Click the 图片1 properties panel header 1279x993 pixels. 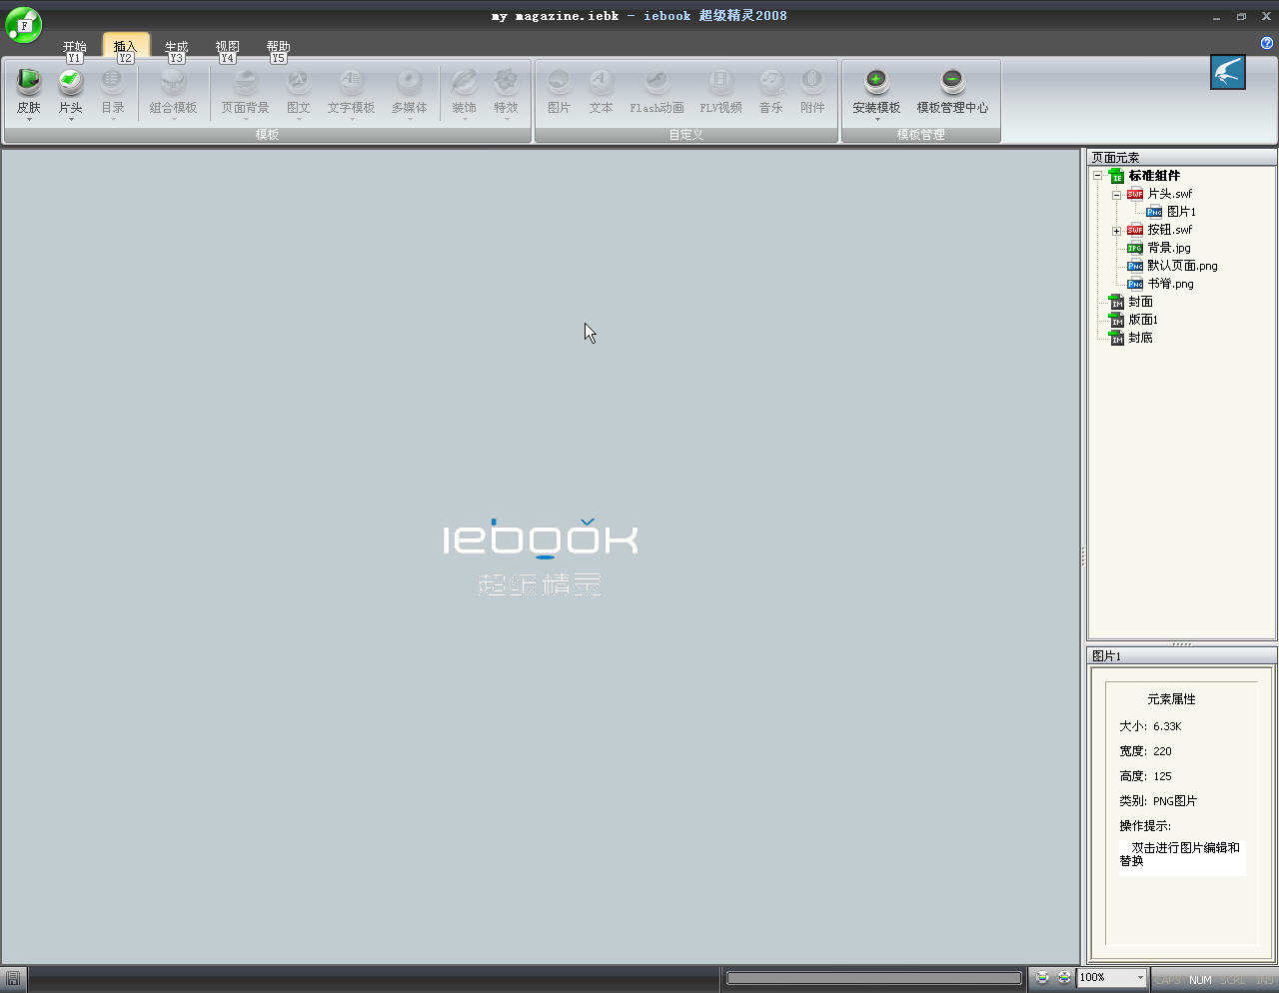click(1181, 656)
